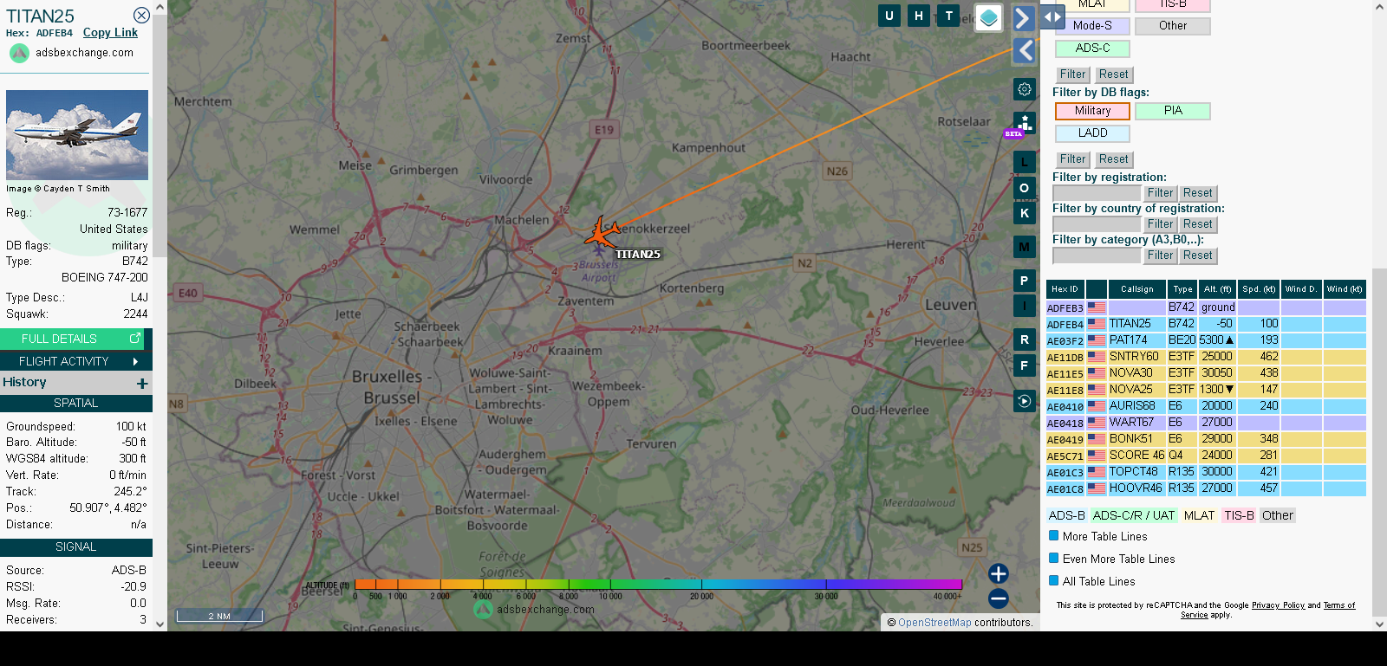
Task: Toggle the M map option button
Action: coord(1025,247)
